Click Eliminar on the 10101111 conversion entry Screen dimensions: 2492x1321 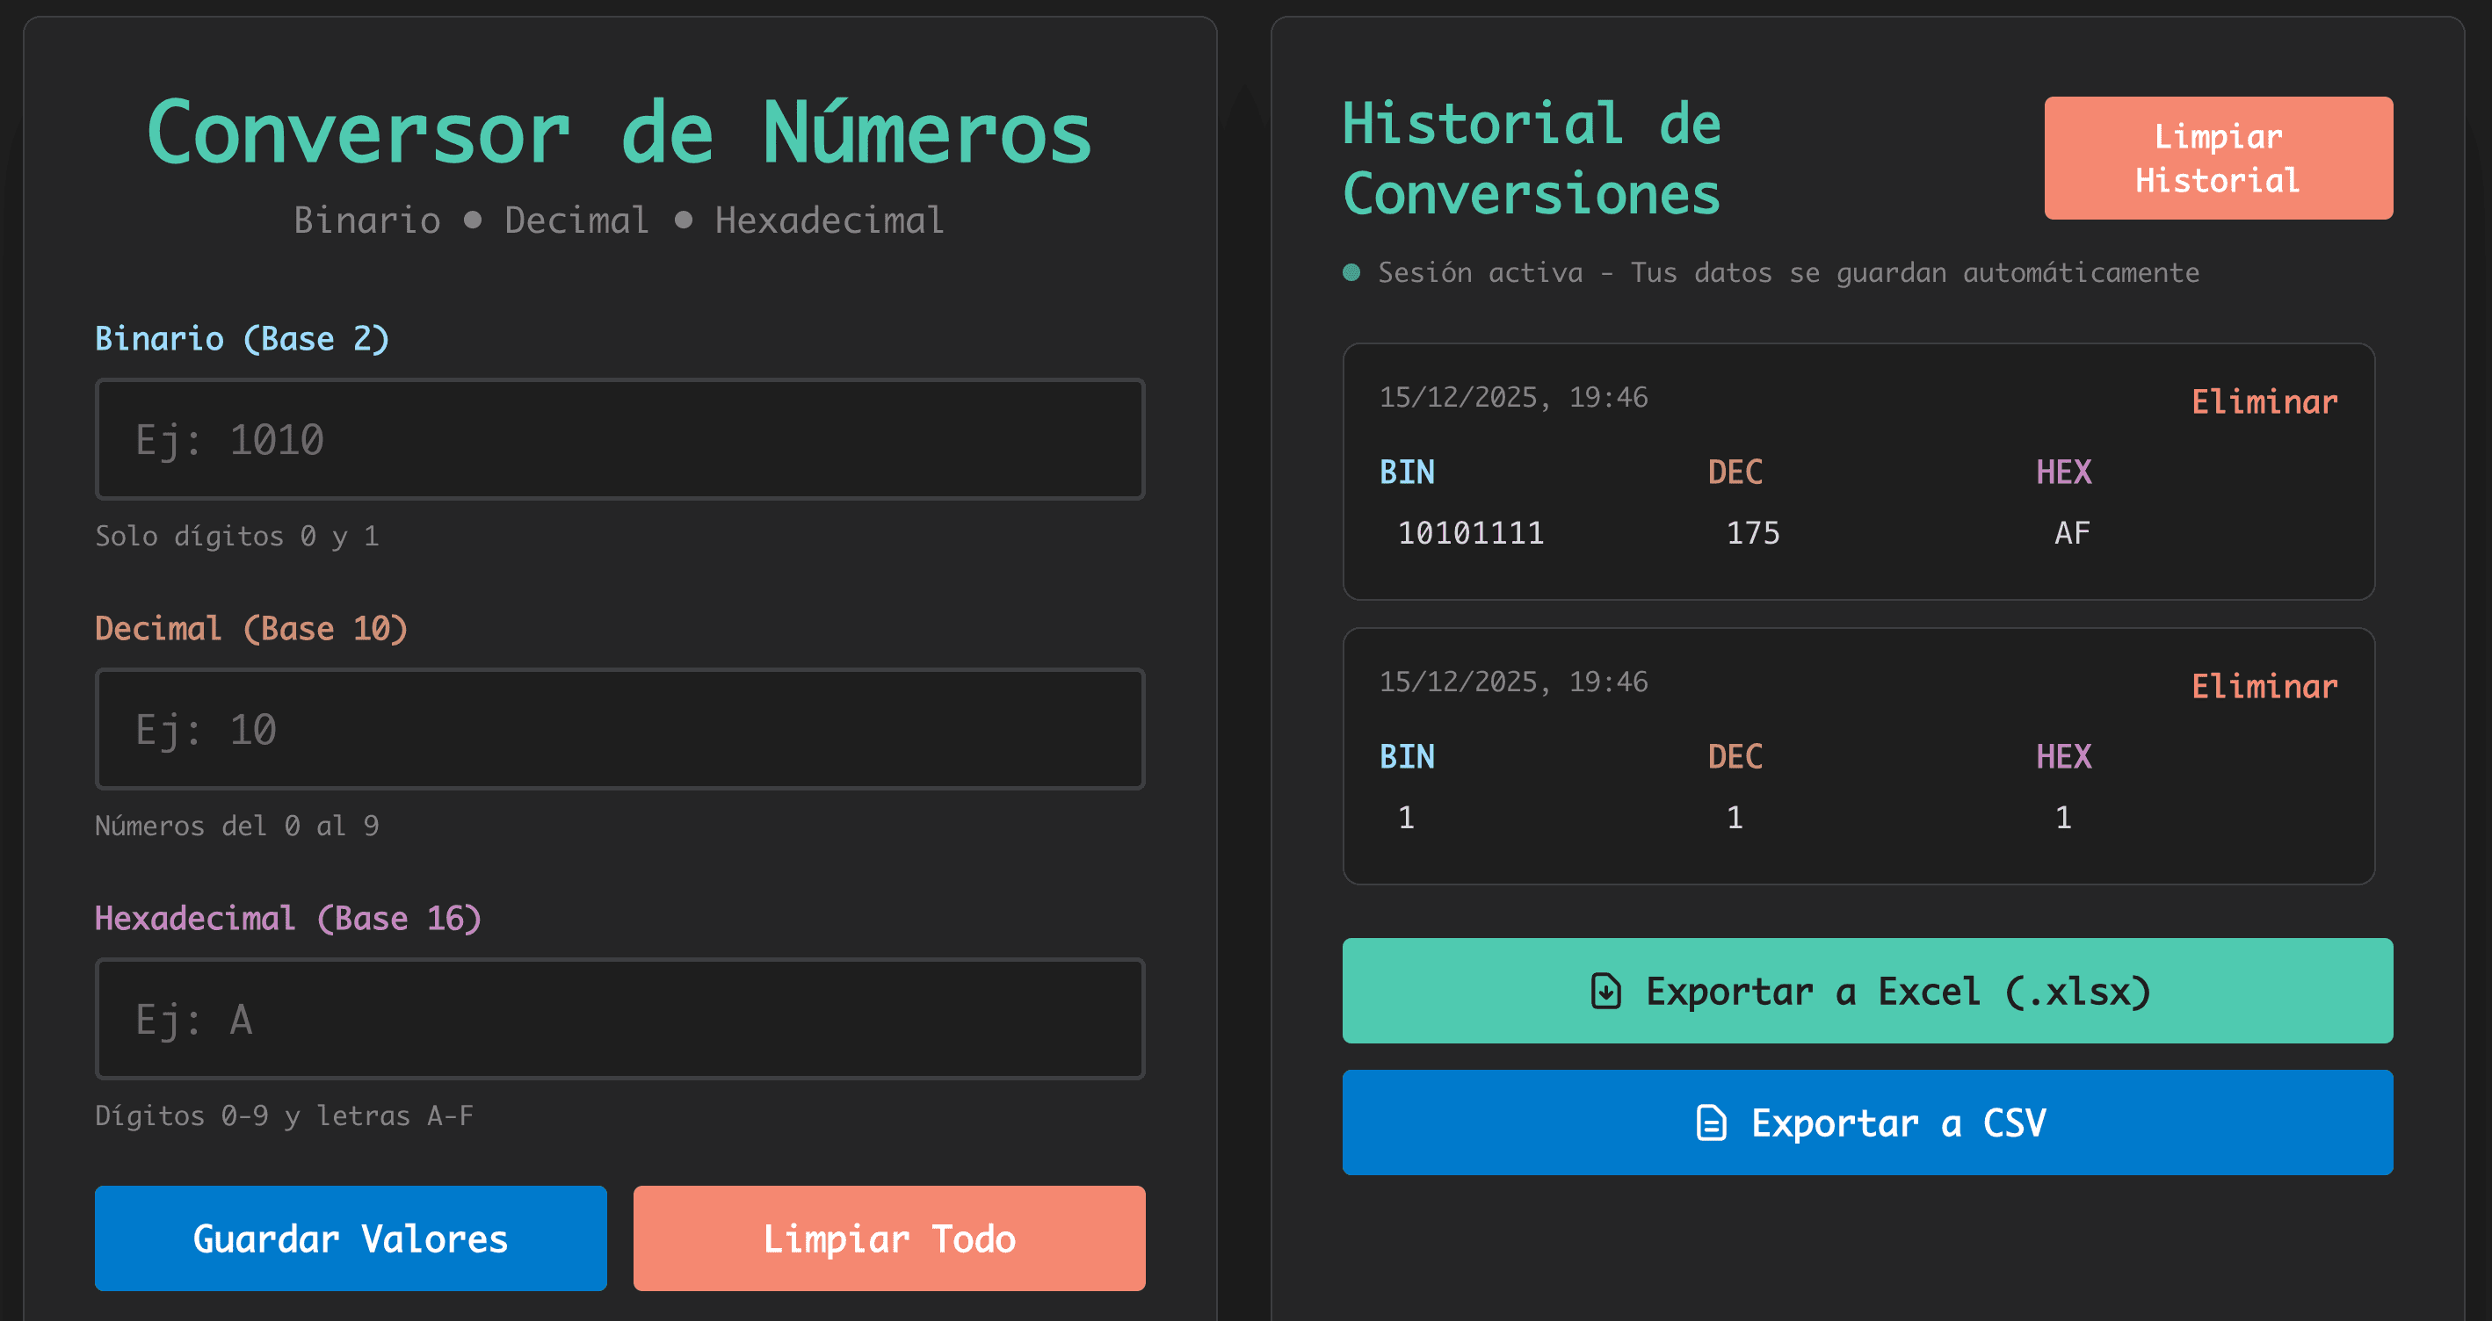(x=2264, y=401)
